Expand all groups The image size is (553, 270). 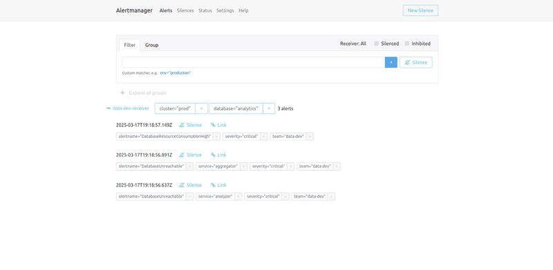(143, 93)
